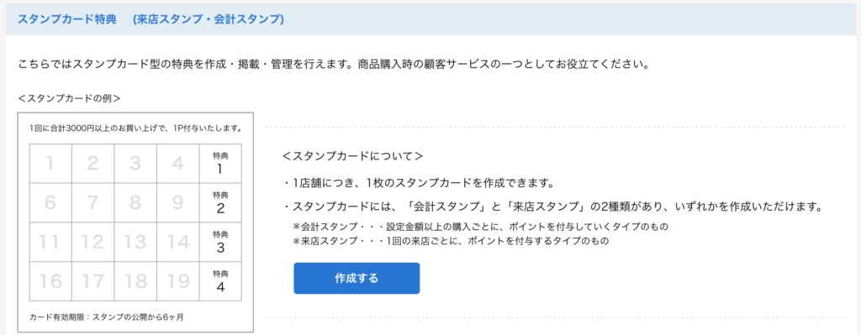Click stamp cell number 9
Image resolution: width=861 pixels, height=335 pixels.
pos(177,203)
